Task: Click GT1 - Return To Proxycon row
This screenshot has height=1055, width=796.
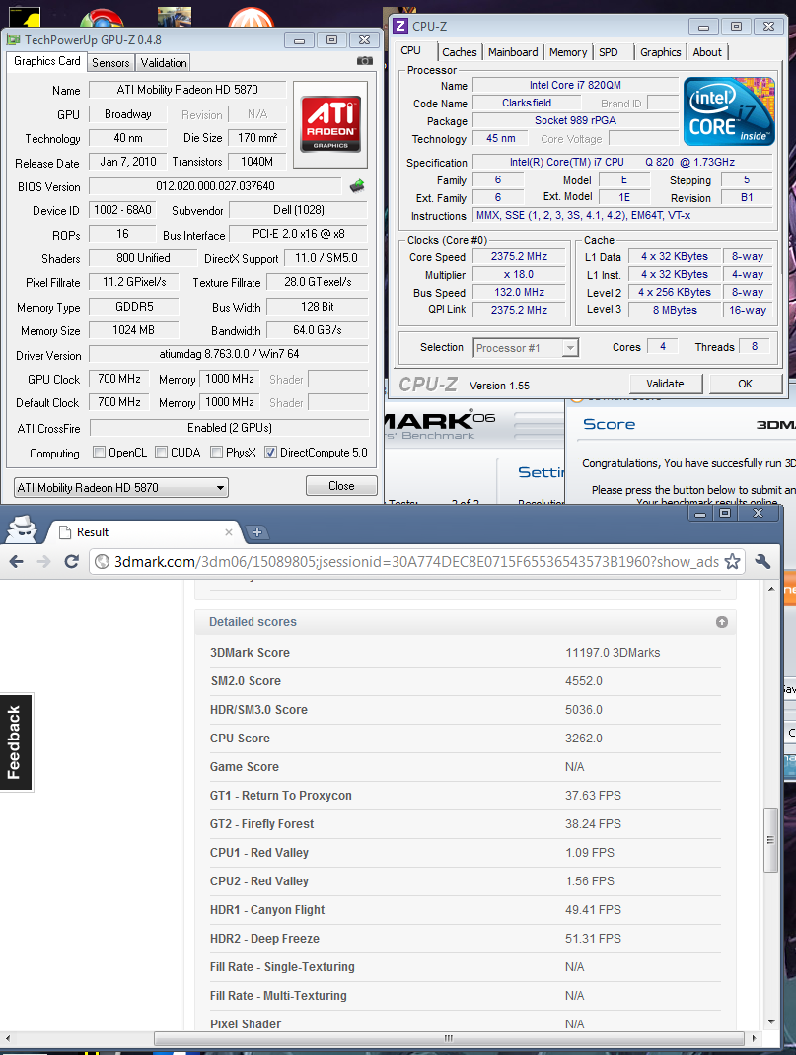Action: click(x=465, y=796)
